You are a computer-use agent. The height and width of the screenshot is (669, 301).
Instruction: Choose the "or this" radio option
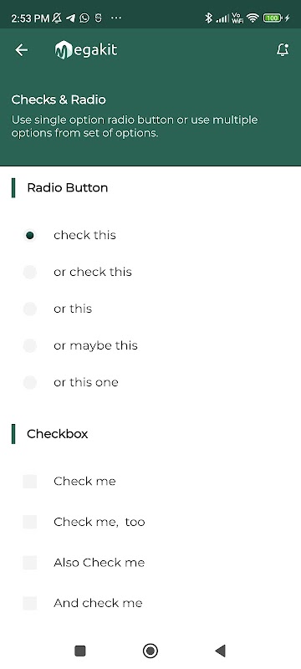[30, 309]
